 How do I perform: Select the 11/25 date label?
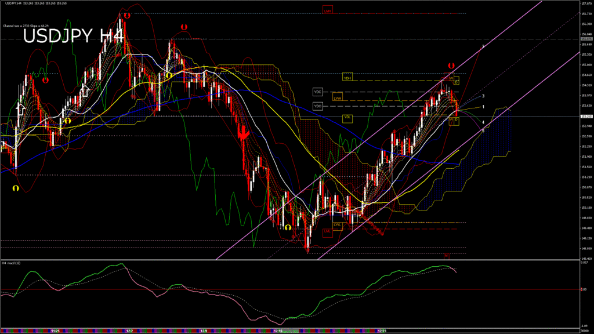(55, 331)
